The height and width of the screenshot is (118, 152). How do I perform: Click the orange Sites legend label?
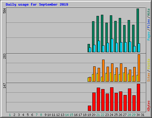click(149, 77)
